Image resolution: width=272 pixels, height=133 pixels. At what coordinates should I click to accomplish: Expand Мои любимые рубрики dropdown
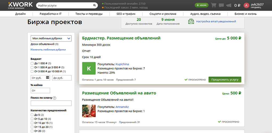click(51, 38)
